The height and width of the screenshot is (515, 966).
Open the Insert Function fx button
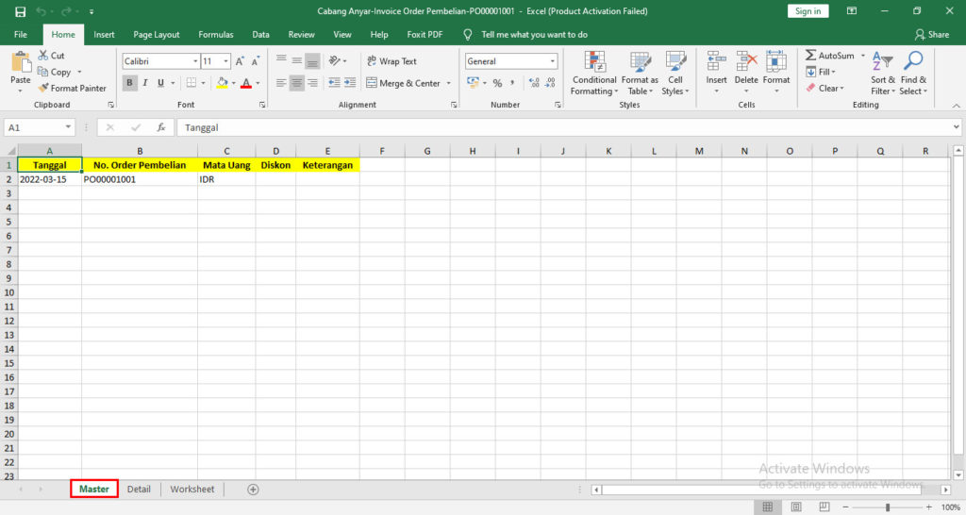click(x=160, y=127)
